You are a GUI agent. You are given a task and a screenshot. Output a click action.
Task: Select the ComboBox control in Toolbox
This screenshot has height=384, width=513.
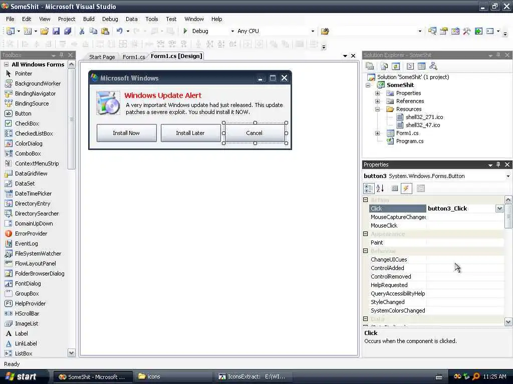[x=28, y=154]
